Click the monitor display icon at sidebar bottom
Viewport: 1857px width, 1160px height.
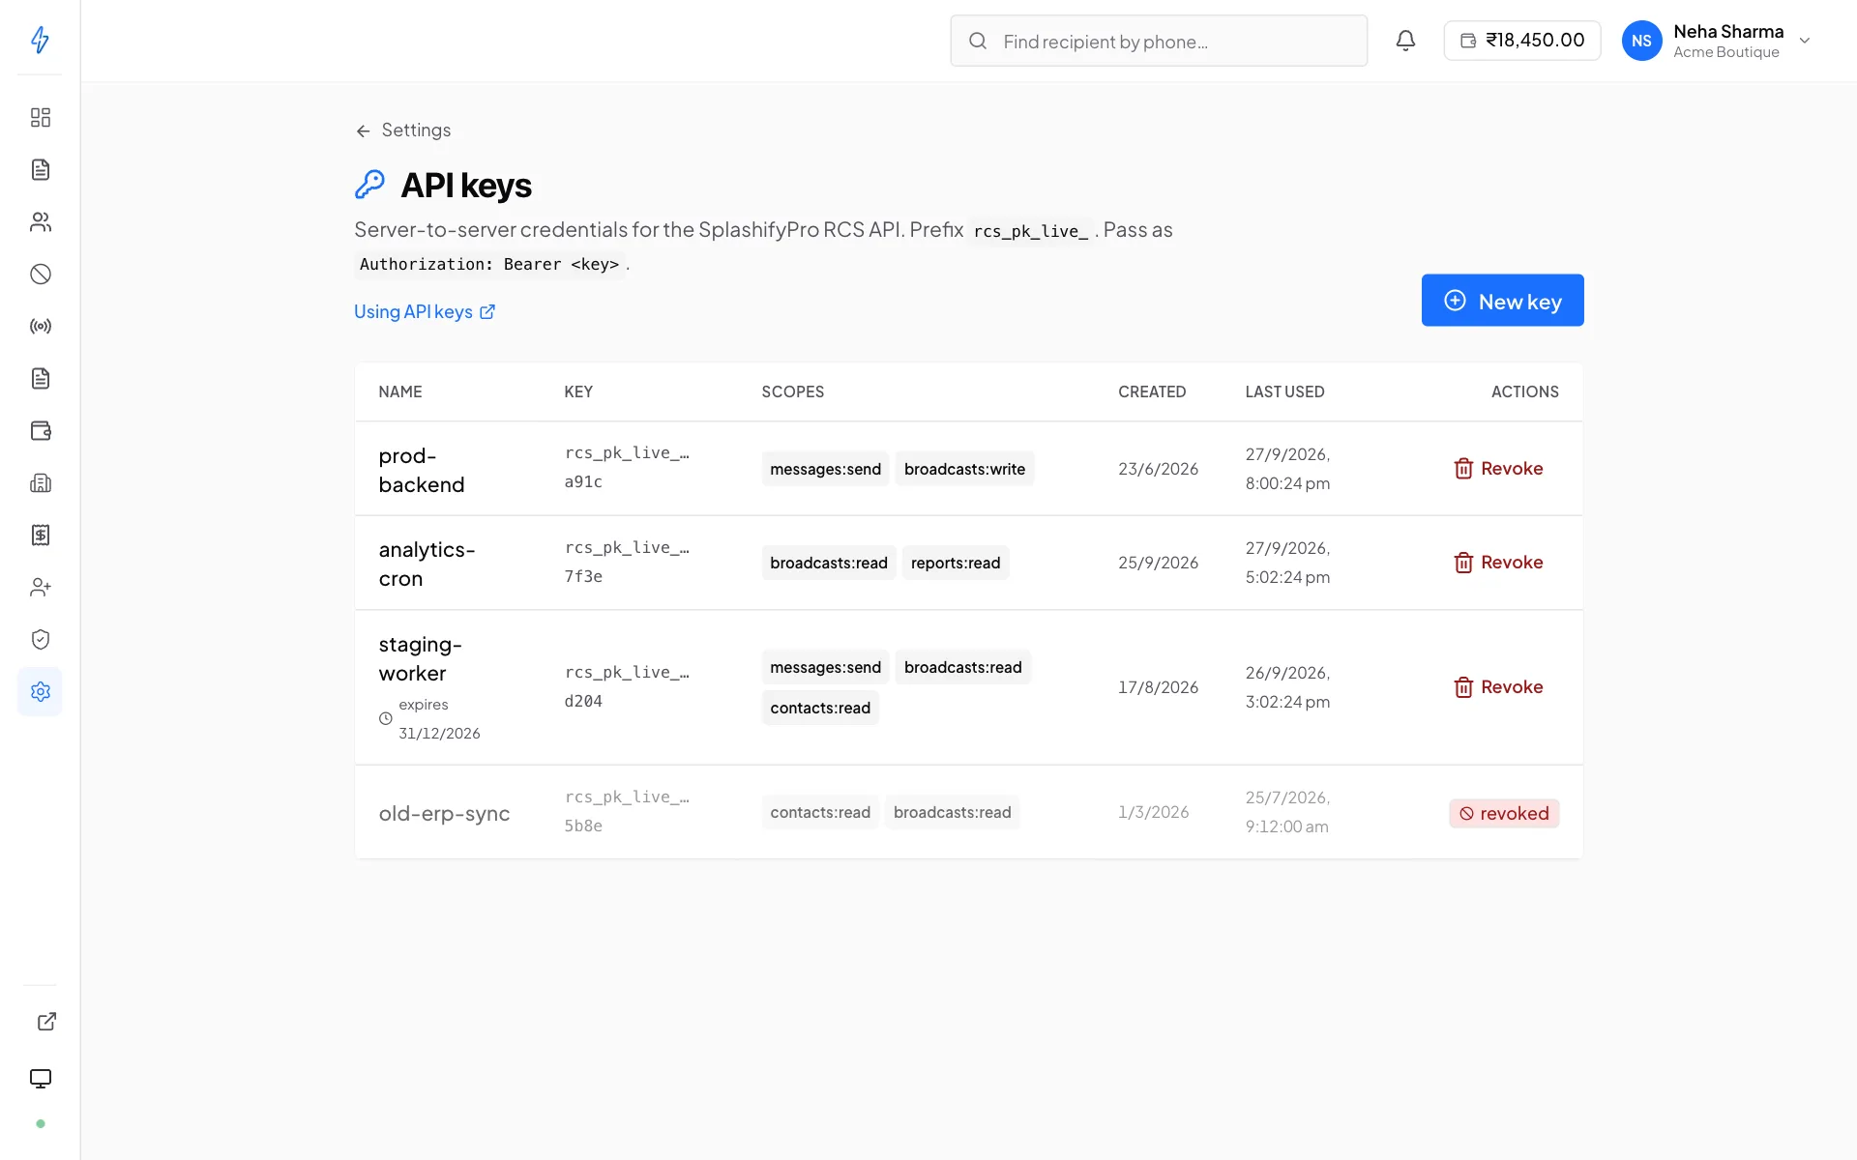pos(40,1078)
